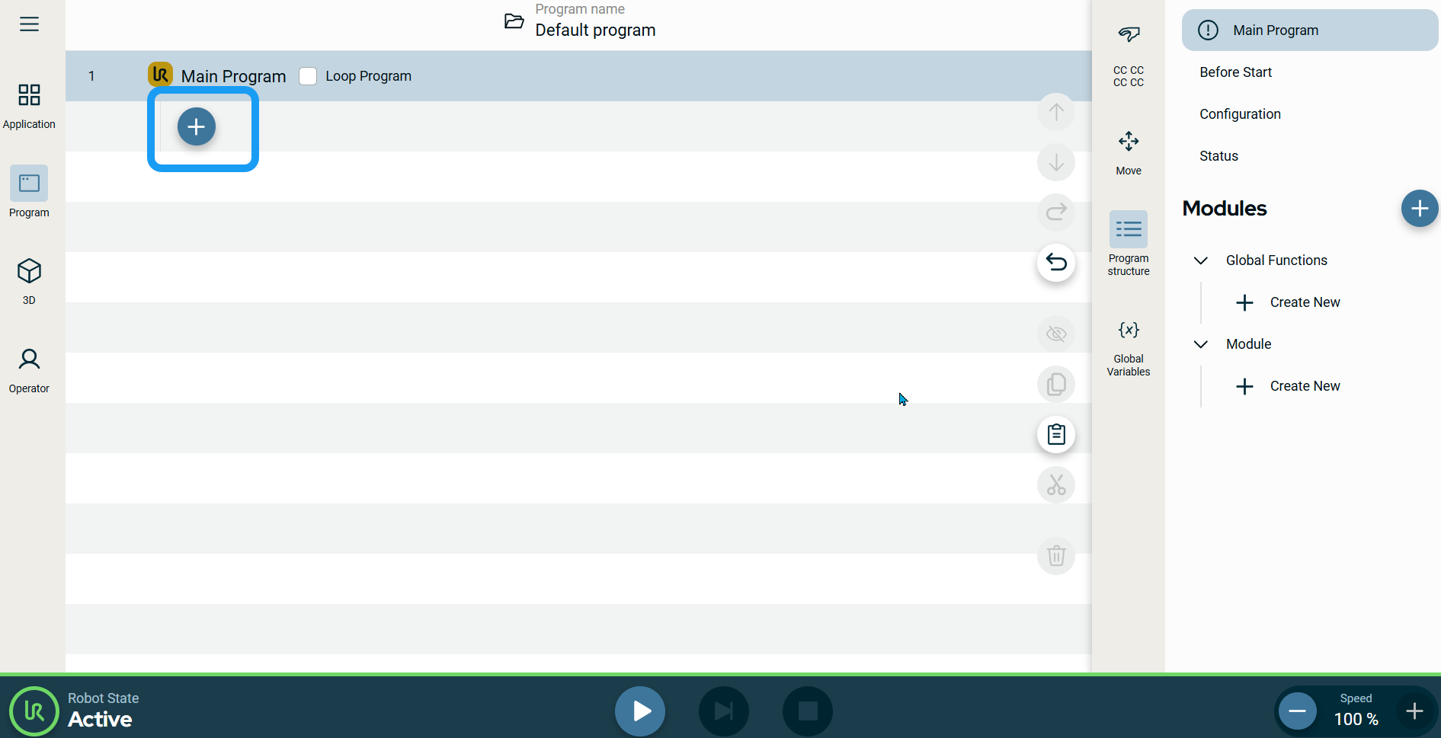Add a new module with plus button
This screenshot has height=738, width=1441.
click(x=1419, y=209)
